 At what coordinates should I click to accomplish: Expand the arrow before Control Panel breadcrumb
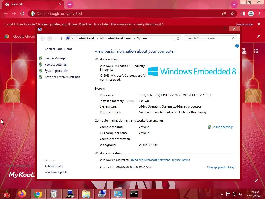(72, 38)
